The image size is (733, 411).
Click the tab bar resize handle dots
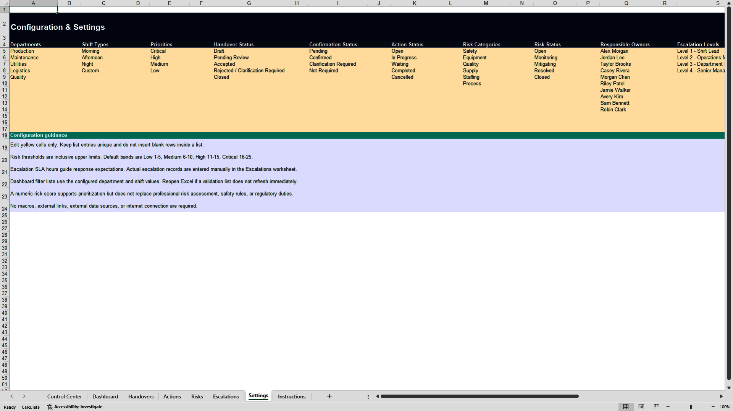[x=368, y=397]
